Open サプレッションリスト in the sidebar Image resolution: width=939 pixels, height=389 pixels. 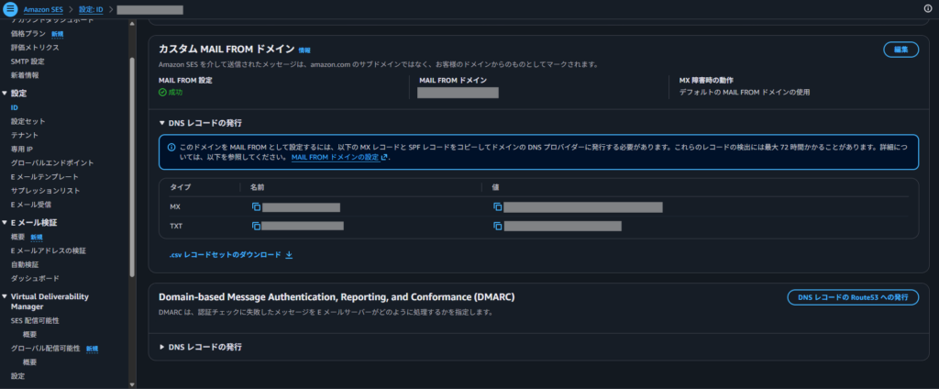click(x=46, y=191)
